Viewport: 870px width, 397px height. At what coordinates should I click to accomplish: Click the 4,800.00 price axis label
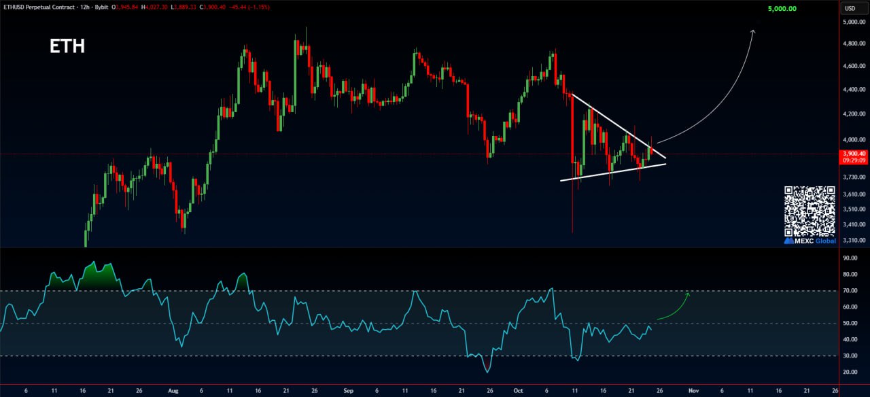click(853, 44)
